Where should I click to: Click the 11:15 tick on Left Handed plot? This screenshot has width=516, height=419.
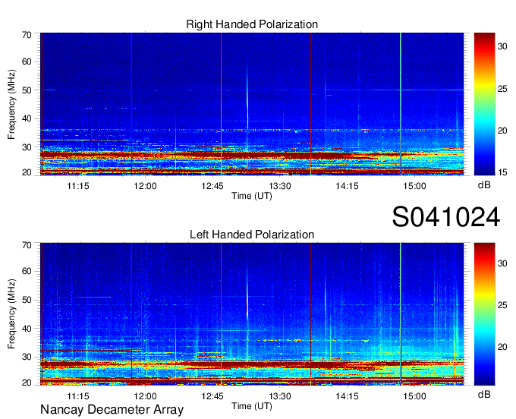[78, 396]
